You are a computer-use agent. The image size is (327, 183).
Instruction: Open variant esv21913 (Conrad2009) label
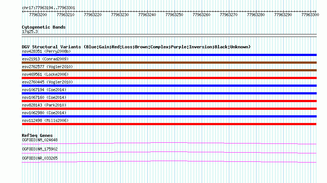45,59
